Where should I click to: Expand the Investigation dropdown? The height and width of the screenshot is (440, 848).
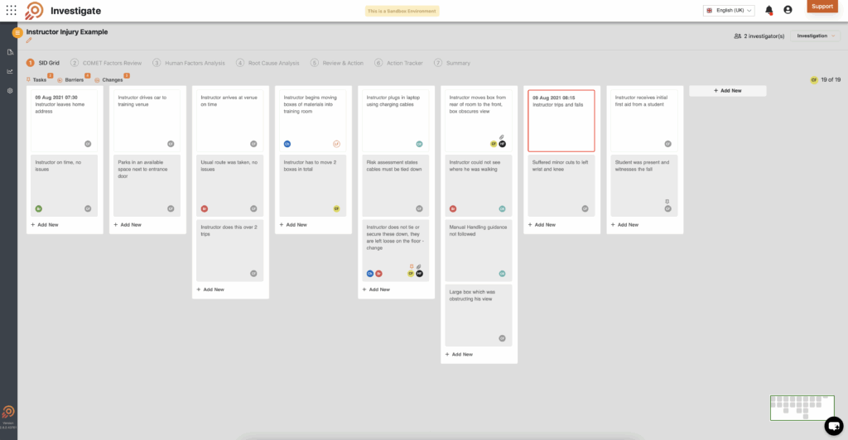pyautogui.click(x=817, y=36)
